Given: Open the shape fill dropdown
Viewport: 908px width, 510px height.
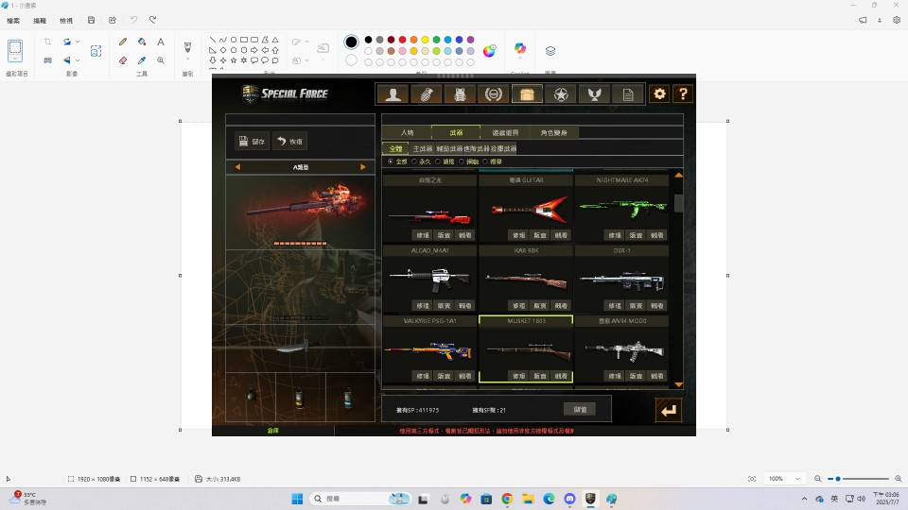Looking at the screenshot, I should (306, 60).
